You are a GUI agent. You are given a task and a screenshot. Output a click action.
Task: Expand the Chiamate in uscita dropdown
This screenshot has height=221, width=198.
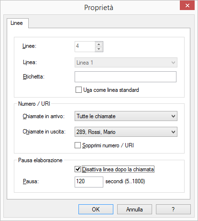pos(126,132)
